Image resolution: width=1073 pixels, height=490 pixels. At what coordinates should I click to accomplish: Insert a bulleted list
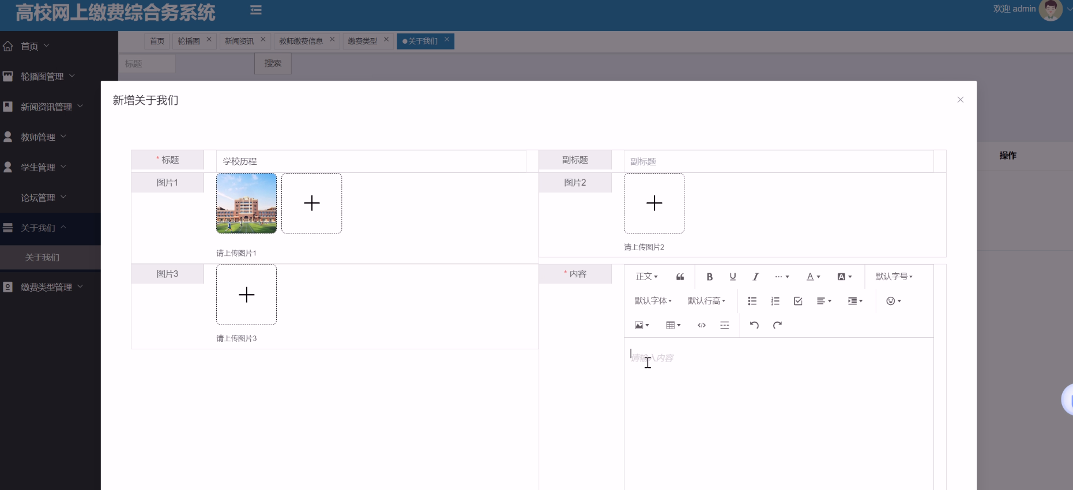[752, 301]
